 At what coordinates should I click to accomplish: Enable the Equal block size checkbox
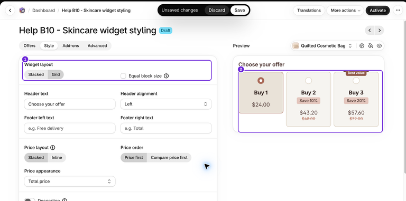pyautogui.click(x=123, y=76)
